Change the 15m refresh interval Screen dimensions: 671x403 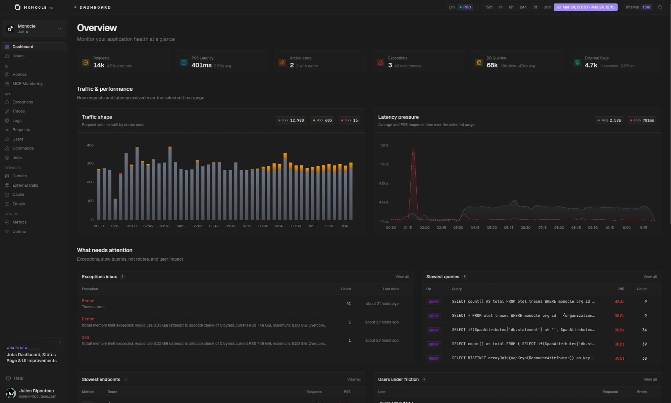coord(646,7)
